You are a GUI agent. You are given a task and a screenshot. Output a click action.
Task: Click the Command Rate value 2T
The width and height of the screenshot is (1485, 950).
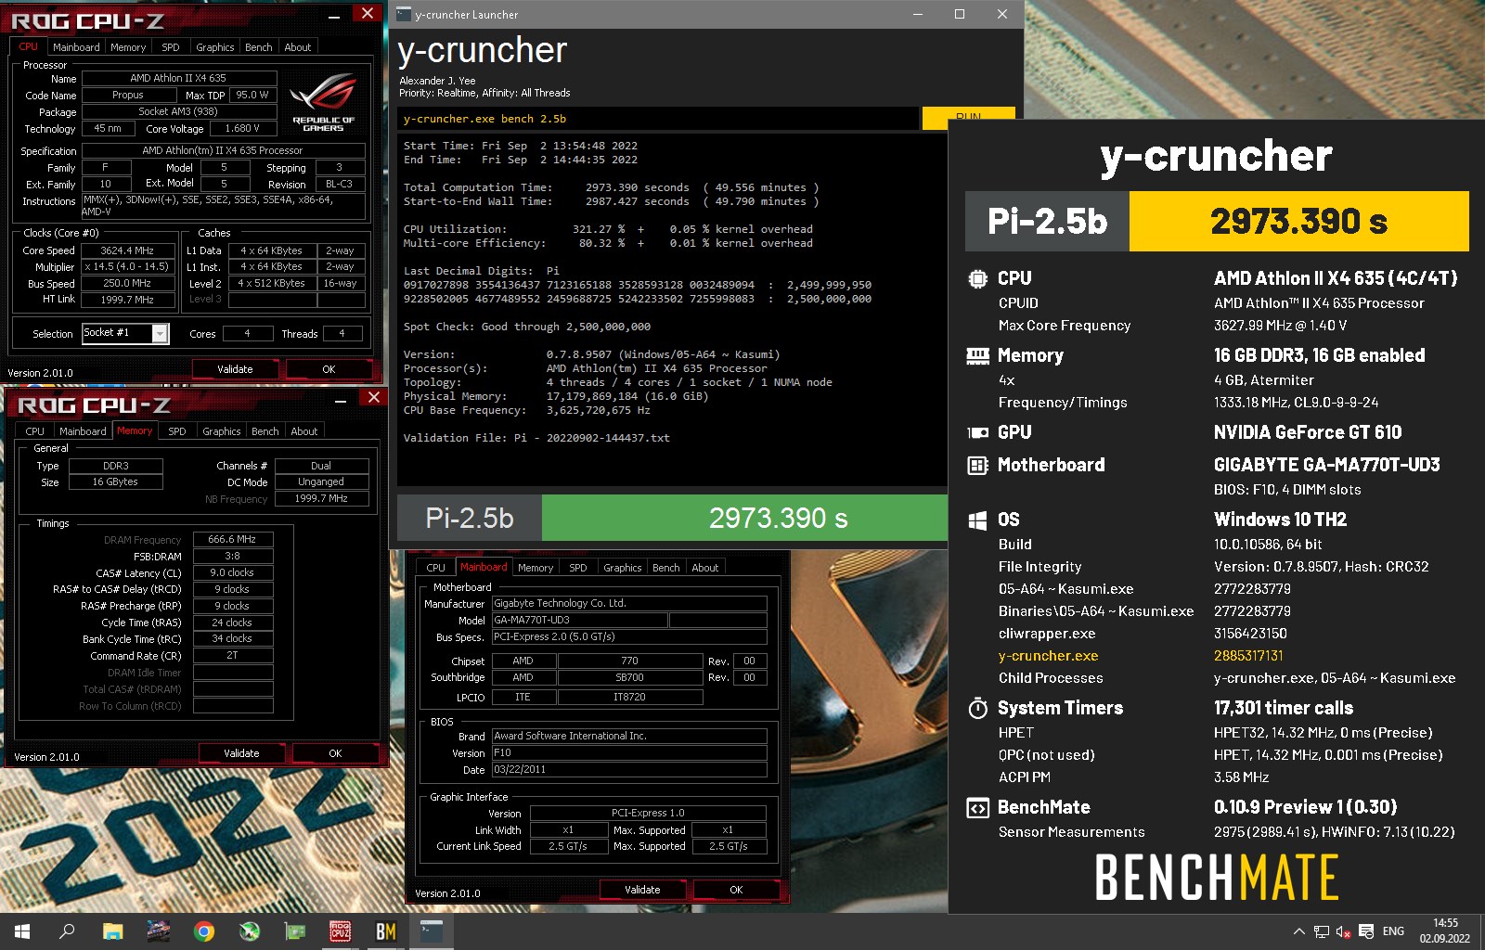pyautogui.click(x=232, y=655)
